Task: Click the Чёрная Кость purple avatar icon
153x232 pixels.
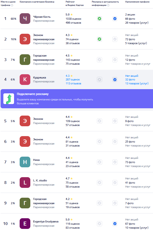Action: pos(25,19)
